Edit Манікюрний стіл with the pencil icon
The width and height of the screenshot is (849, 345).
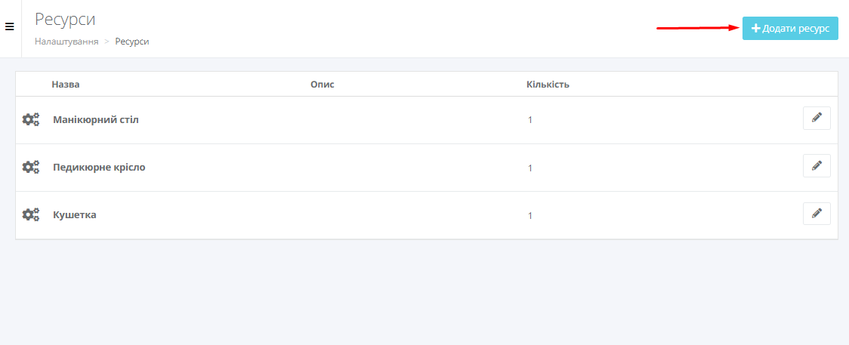(817, 118)
